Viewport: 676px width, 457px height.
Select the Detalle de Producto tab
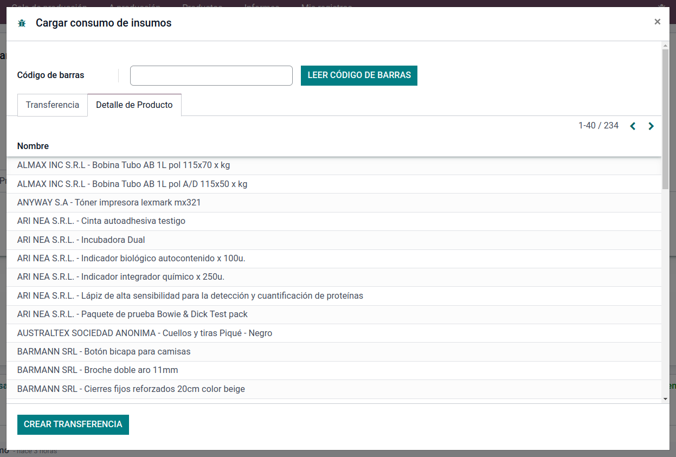134,105
